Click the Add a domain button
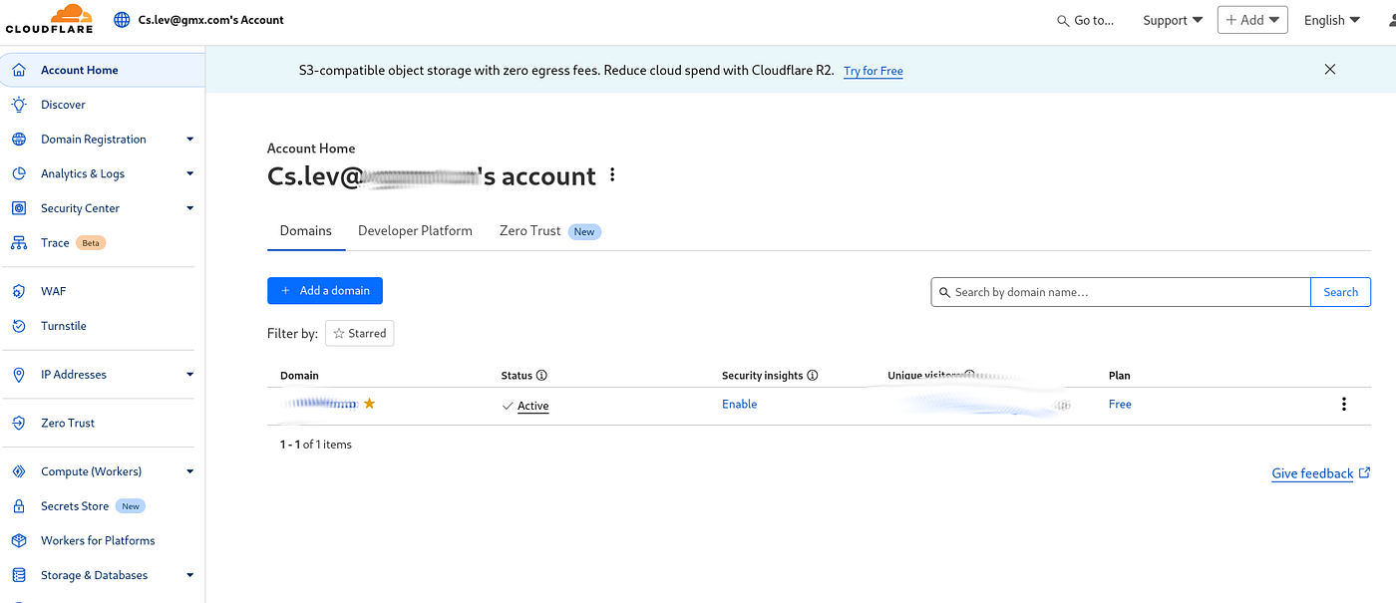Image resolution: width=1396 pixels, height=603 pixels. coord(325,291)
